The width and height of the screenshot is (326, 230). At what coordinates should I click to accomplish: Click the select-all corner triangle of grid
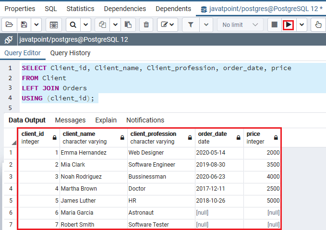click(14, 143)
